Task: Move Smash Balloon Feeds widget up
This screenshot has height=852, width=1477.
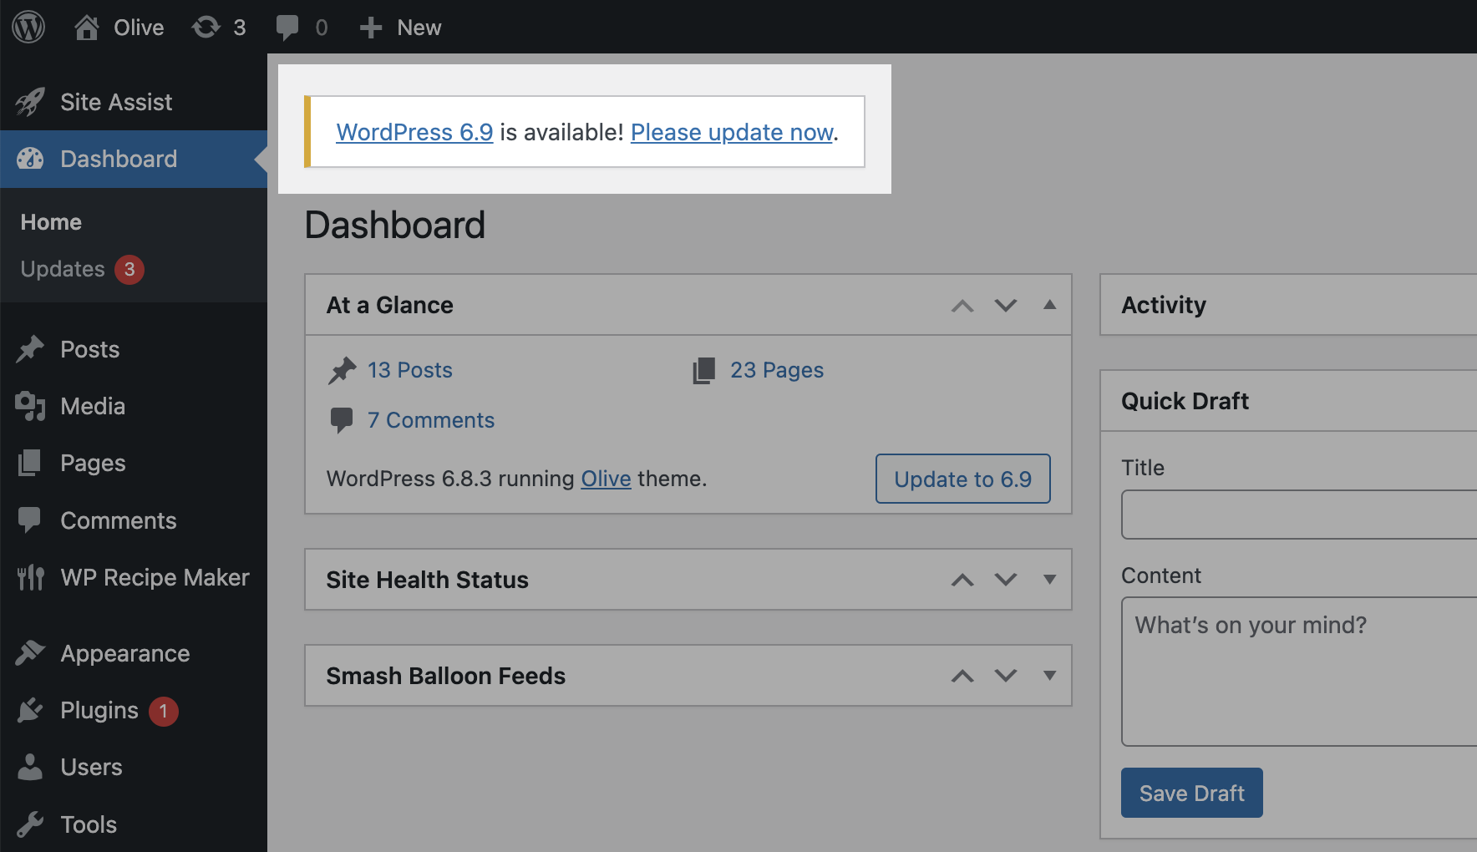Action: click(x=962, y=676)
